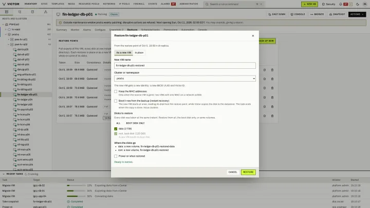Viewport: 370px width, 208px height.
Task: Click the Security shield item
Action: pyautogui.click(x=328, y=4)
